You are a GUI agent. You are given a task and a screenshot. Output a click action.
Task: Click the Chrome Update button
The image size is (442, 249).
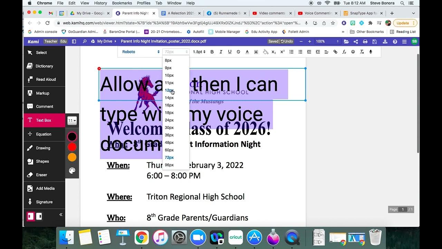point(405,23)
